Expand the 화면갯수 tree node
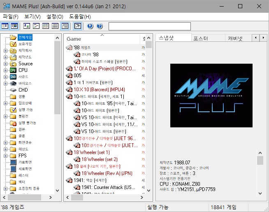The height and width of the screenshot is (212, 269). [x=5, y=143]
